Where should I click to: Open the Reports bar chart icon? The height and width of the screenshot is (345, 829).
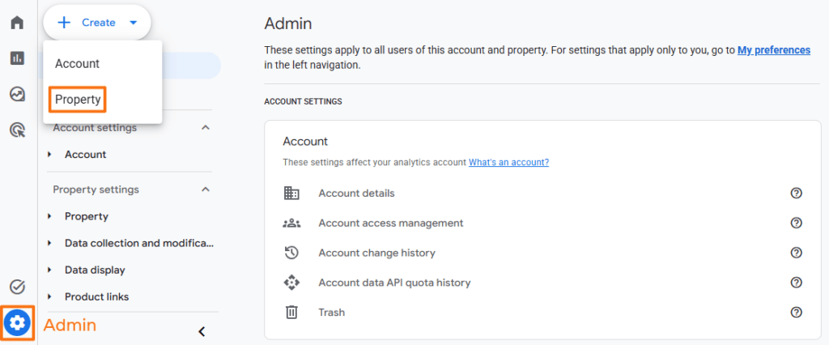(x=18, y=58)
